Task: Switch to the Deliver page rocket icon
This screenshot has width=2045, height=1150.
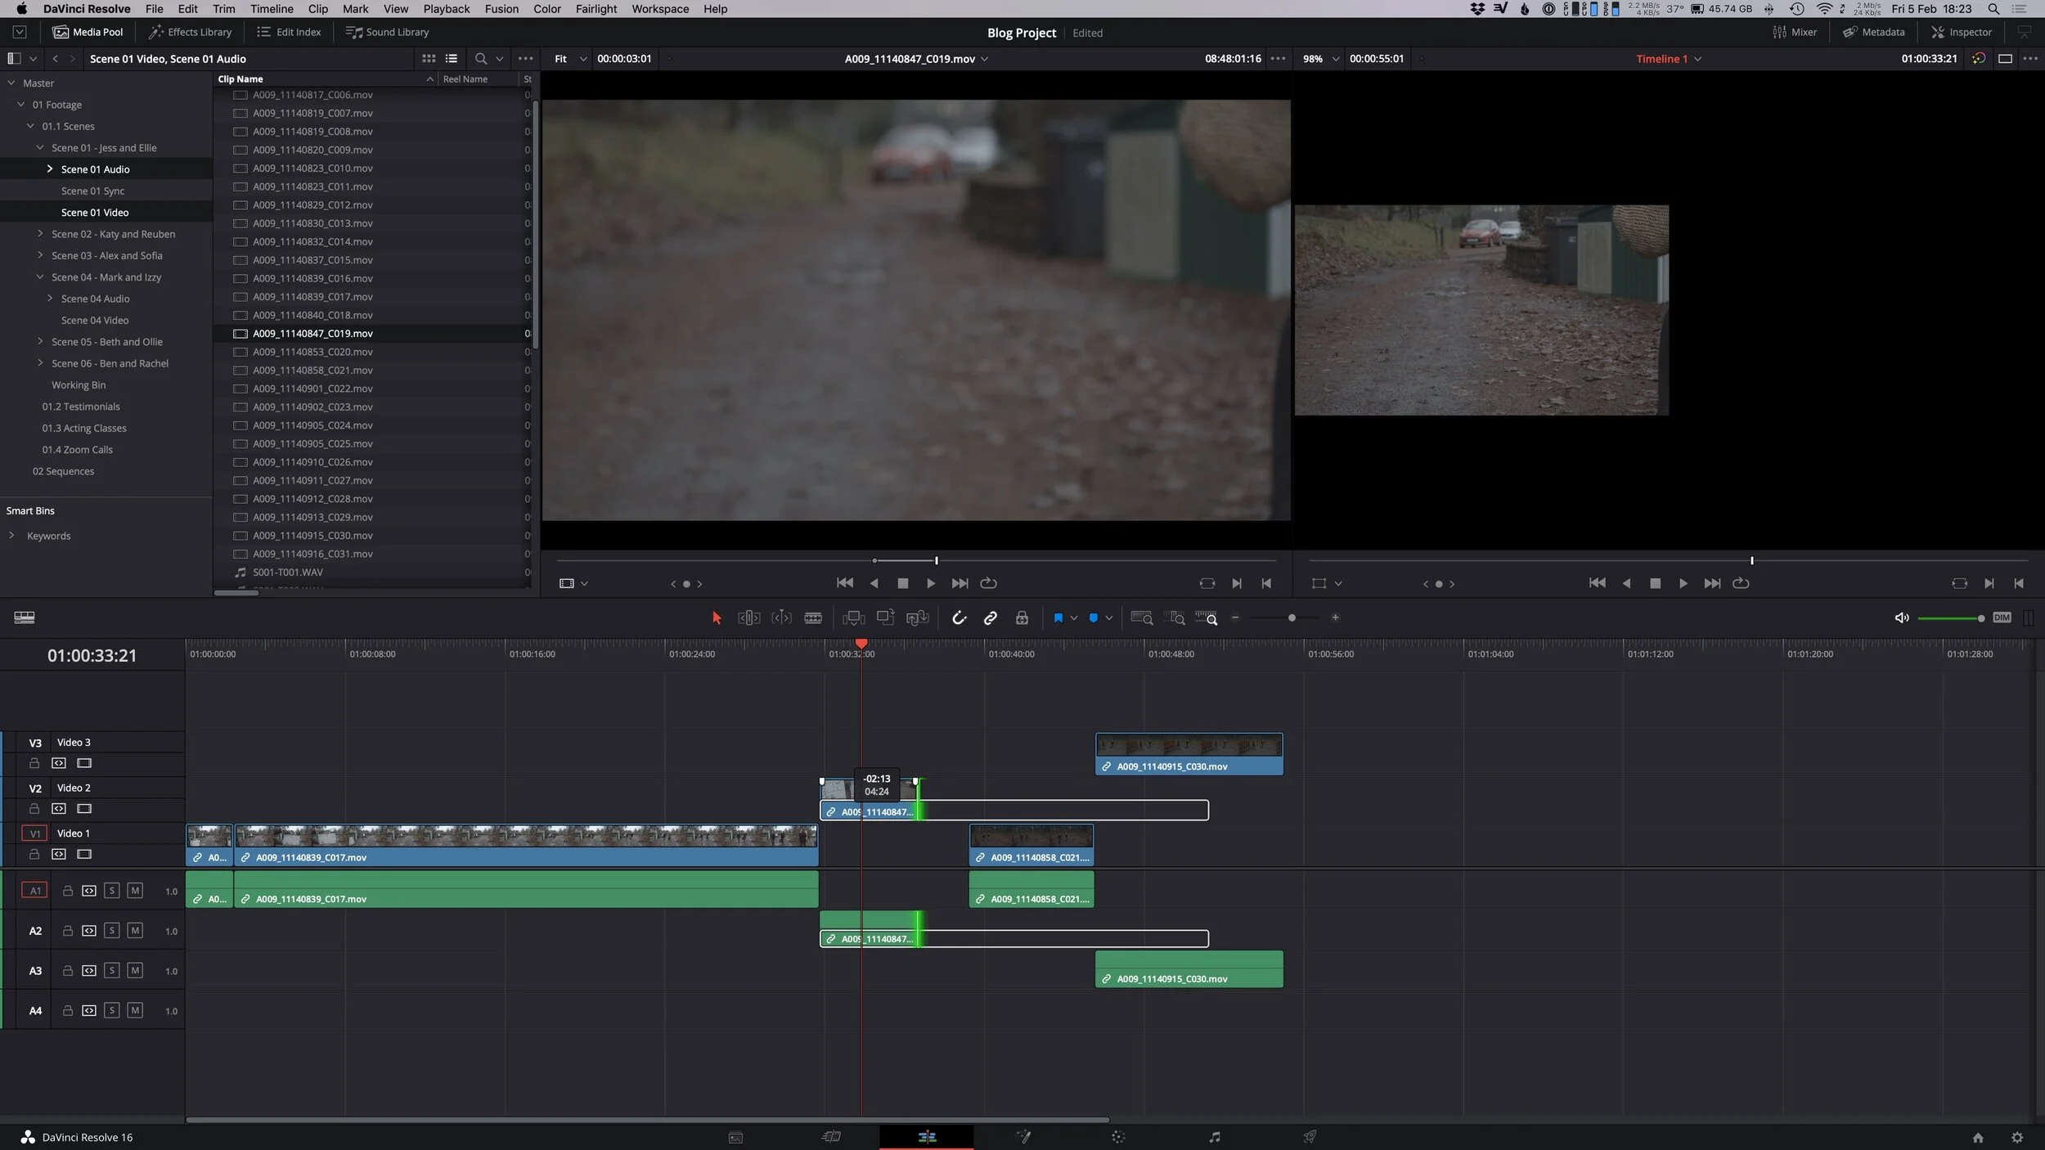Action: click(x=1310, y=1137)
